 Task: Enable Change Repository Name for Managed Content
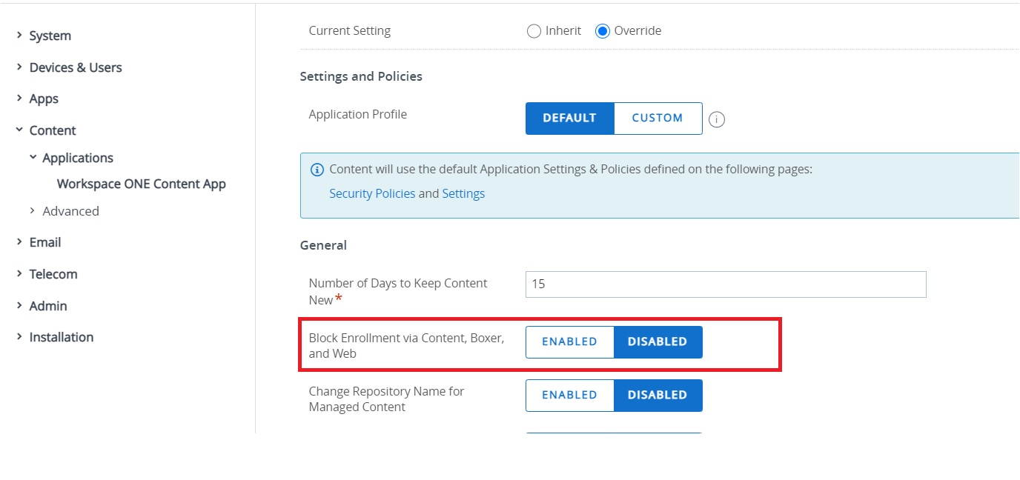[x=569, y=395]
